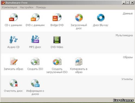Launch the DVD-Video filmstrip icon

(x=57, y=40)
